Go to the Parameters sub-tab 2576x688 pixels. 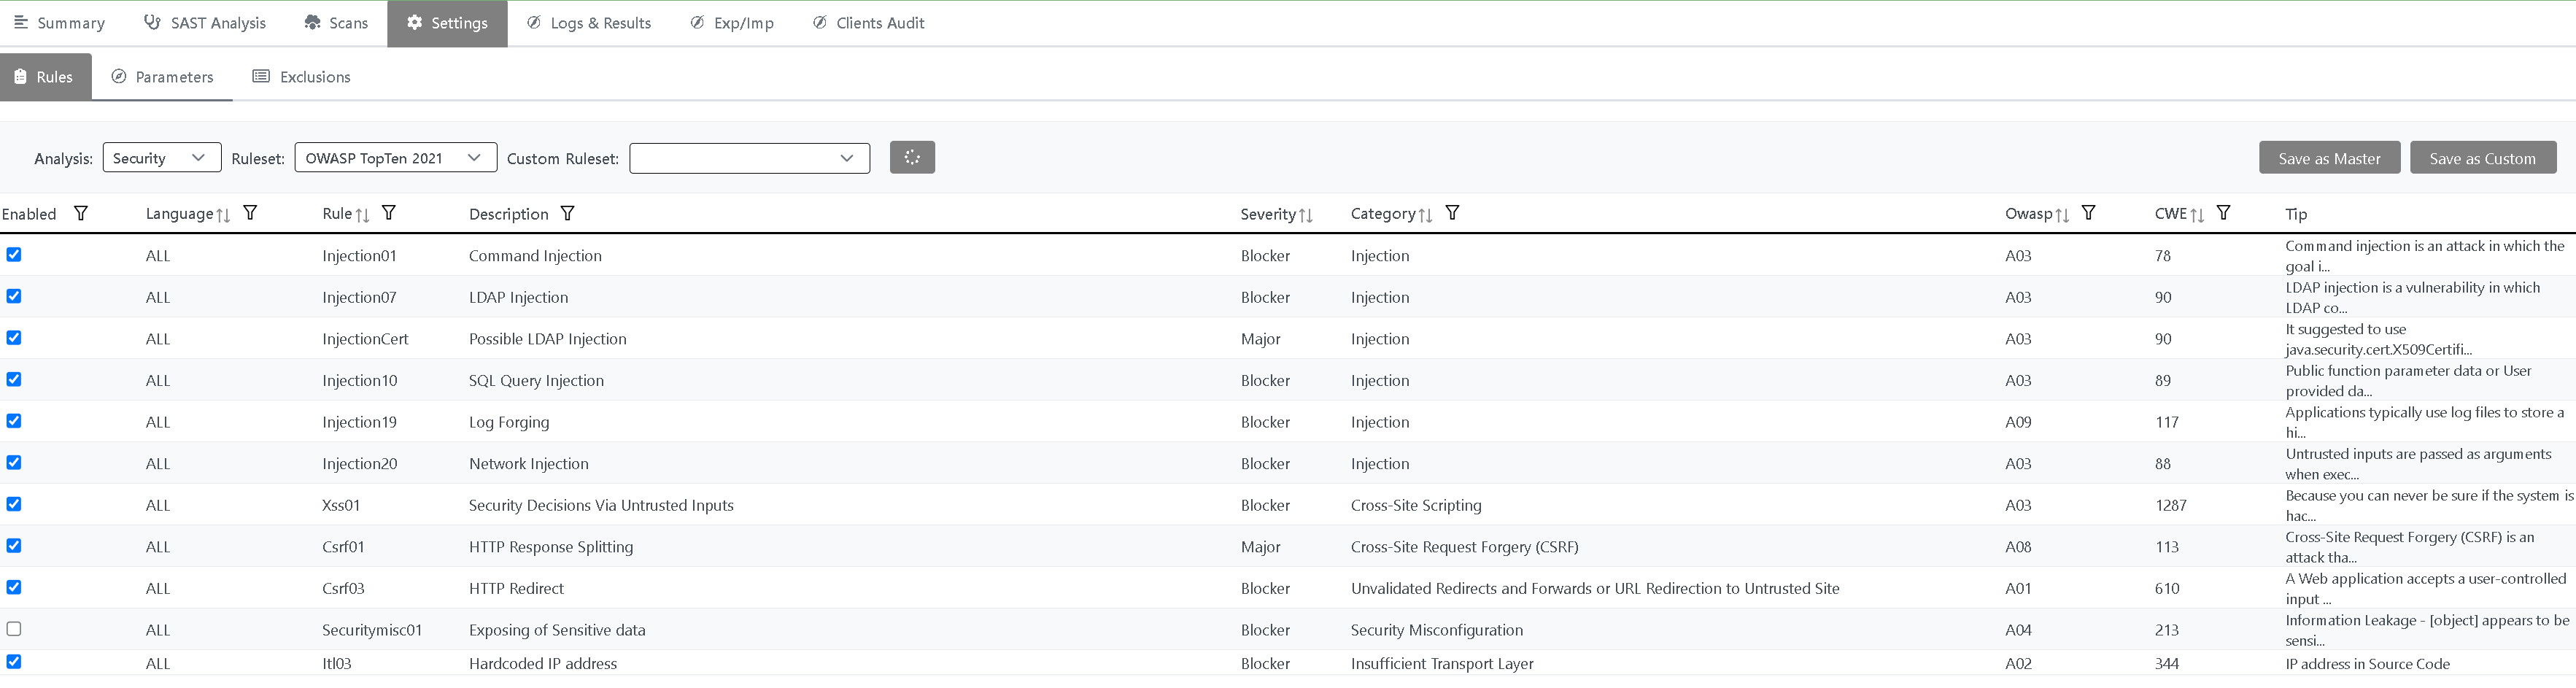(x=162, y=77)
